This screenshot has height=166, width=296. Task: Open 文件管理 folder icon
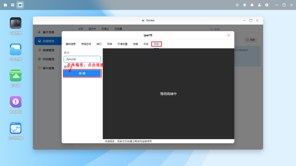16,50
